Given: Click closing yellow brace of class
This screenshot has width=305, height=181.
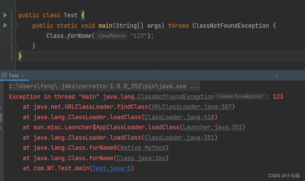Looking at the screenshot, I should 20,56.
